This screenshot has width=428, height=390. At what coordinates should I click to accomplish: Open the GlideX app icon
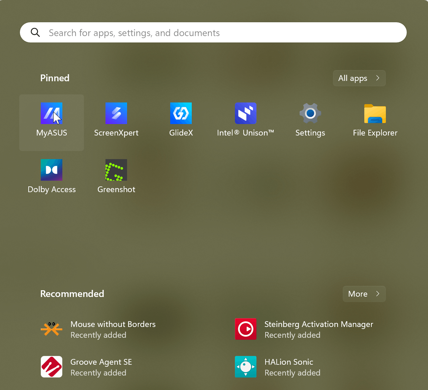pyautogui.click(x=181, y=113)
